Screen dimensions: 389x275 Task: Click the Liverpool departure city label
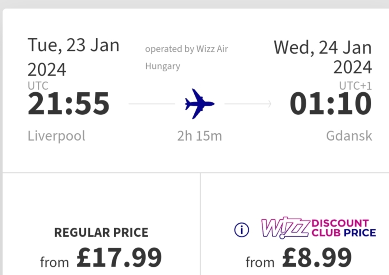[x=56, y=136]
